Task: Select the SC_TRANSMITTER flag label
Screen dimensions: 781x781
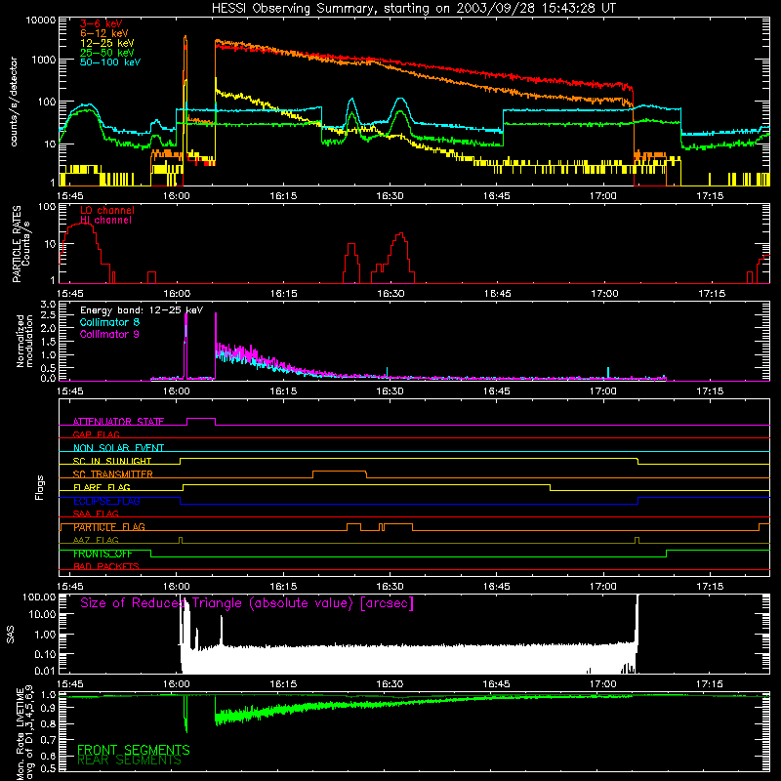Action: coord(113,473)
